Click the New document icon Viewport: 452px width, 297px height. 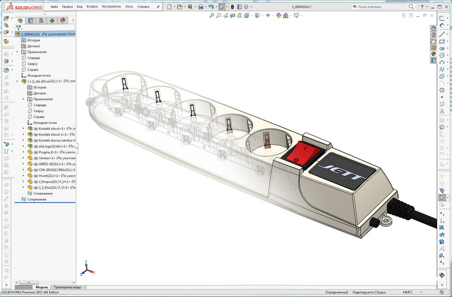pos(170,7)
